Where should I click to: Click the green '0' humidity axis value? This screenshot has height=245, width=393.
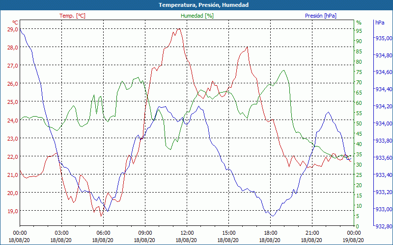coord(358,226)
